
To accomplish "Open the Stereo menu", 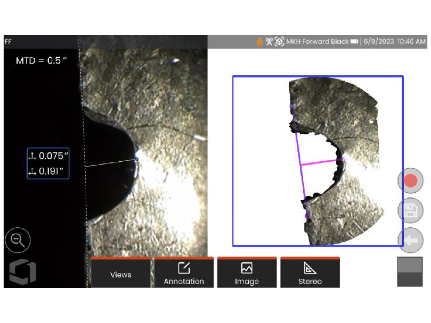I will [x=310, y=273].
